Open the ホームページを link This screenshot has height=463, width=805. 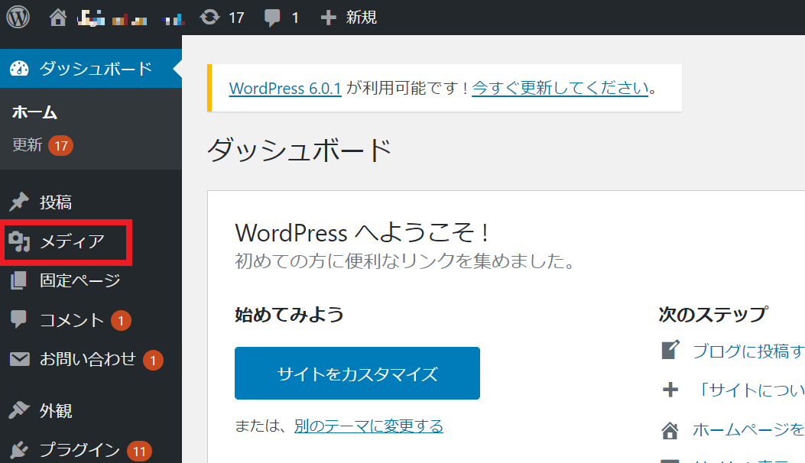748,429
